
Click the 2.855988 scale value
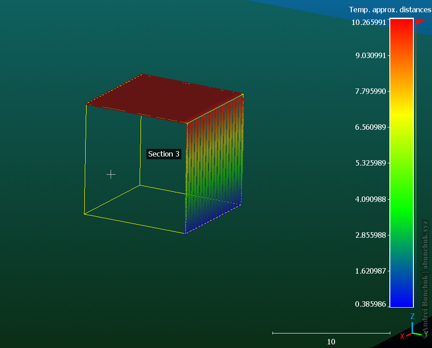(x=370, y=235)
